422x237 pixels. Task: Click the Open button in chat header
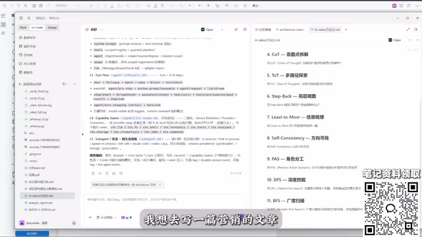[x=208, y=30]
